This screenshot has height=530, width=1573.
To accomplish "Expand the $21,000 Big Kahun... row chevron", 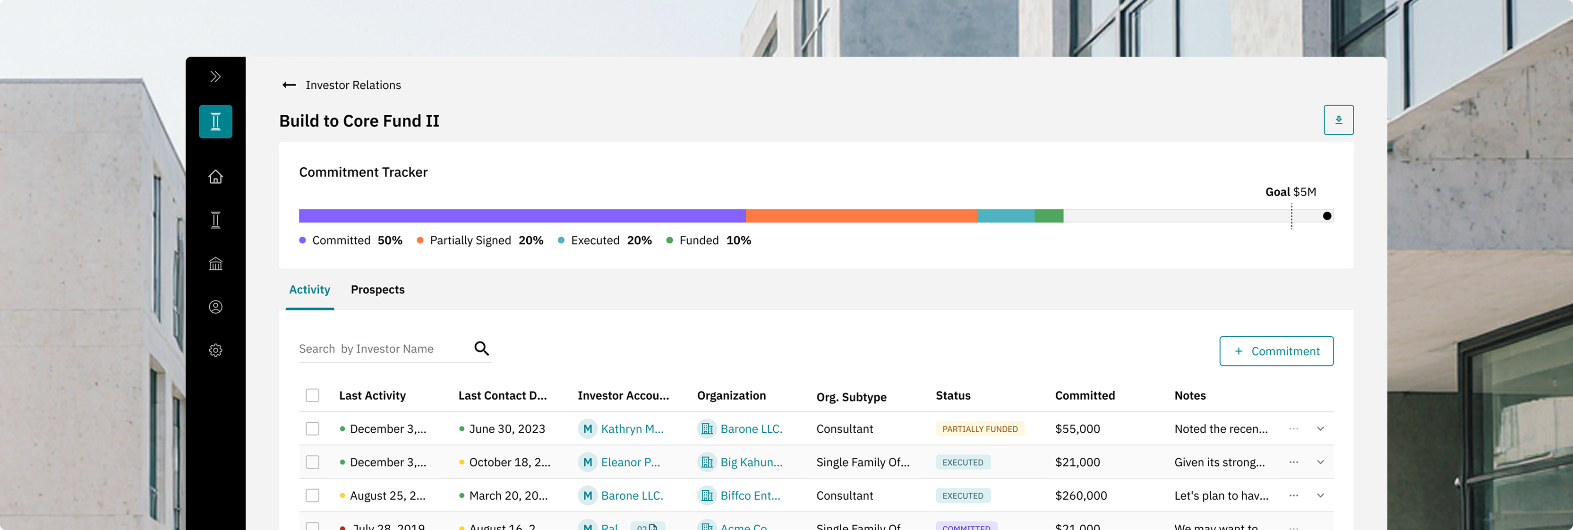I will coord(1320,462).
